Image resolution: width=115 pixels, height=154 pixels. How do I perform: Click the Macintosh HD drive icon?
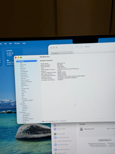coord(81,129)
